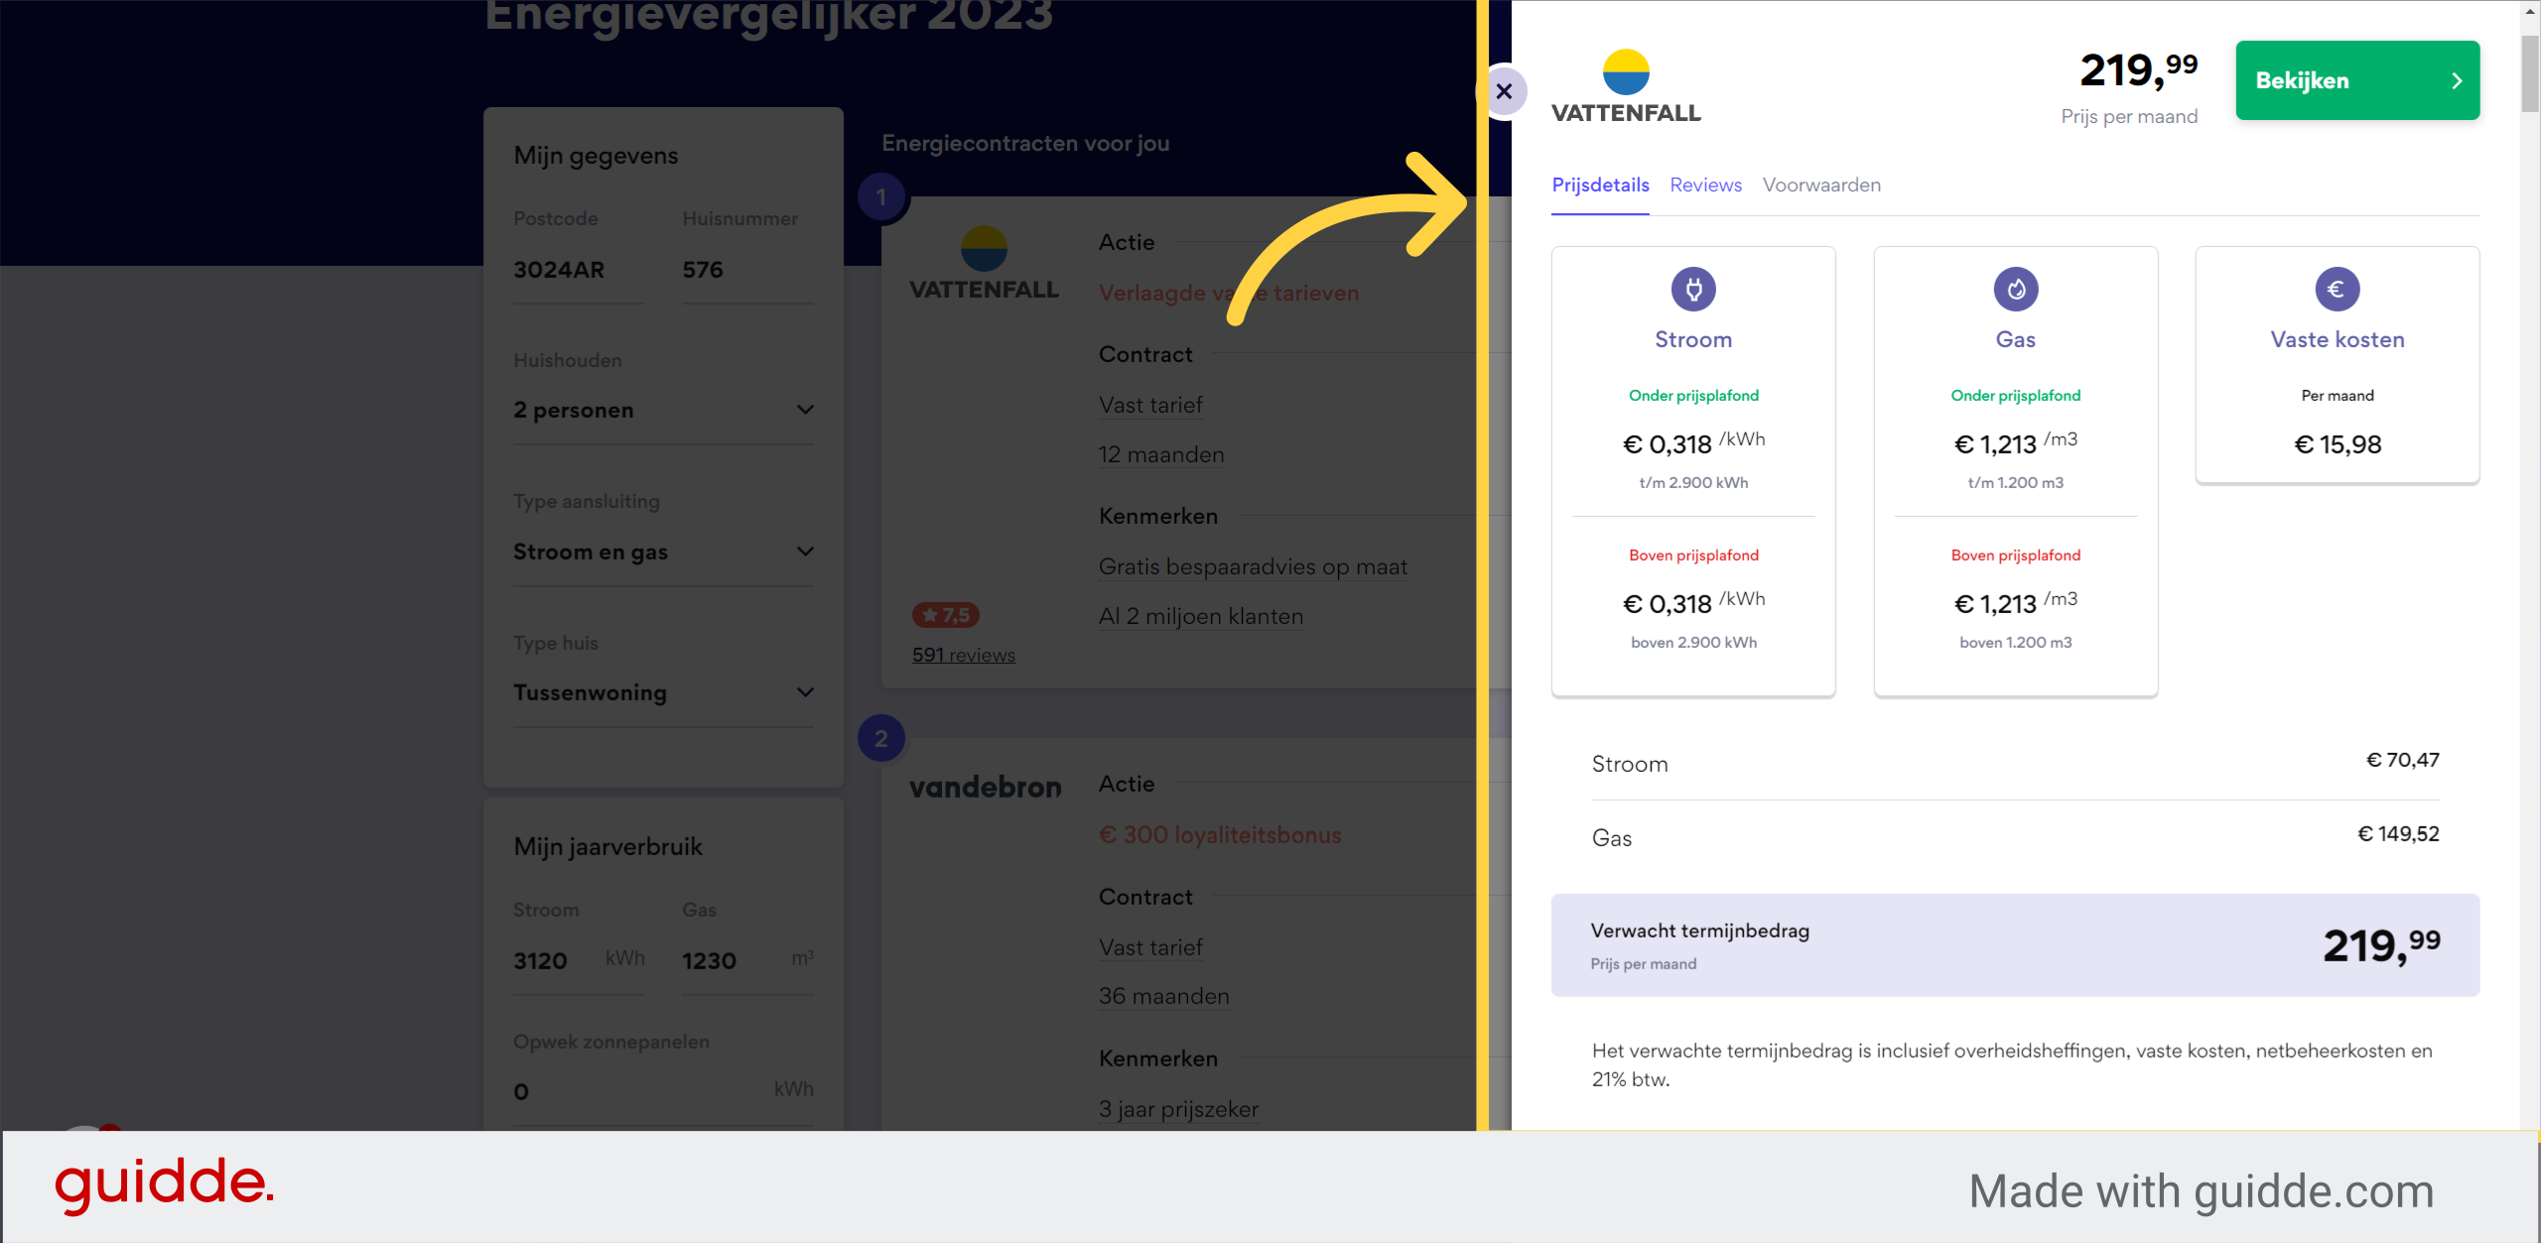2541x1243 pixels.
Task: Click 'Vast tarief' under vandebron contract
Action: click(x=1150, y=947)
